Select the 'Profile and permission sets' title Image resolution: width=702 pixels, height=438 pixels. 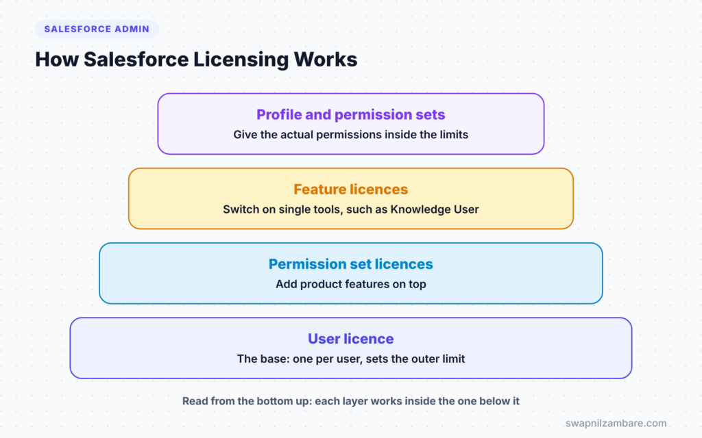point(350,114)
